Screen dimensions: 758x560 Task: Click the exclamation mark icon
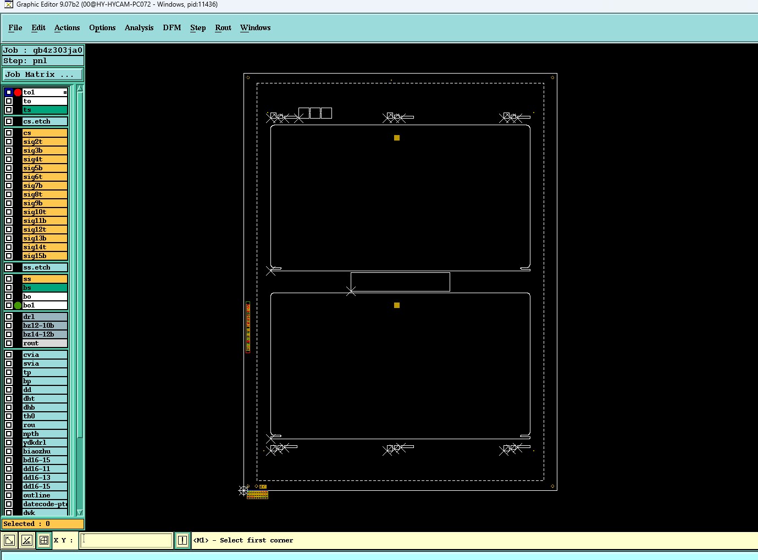coord(182,540)
